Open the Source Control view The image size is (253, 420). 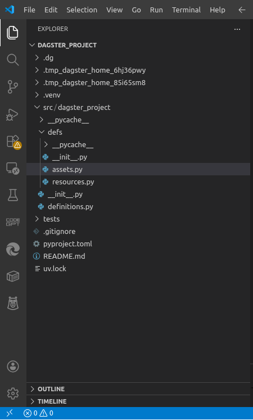(13, 87)
